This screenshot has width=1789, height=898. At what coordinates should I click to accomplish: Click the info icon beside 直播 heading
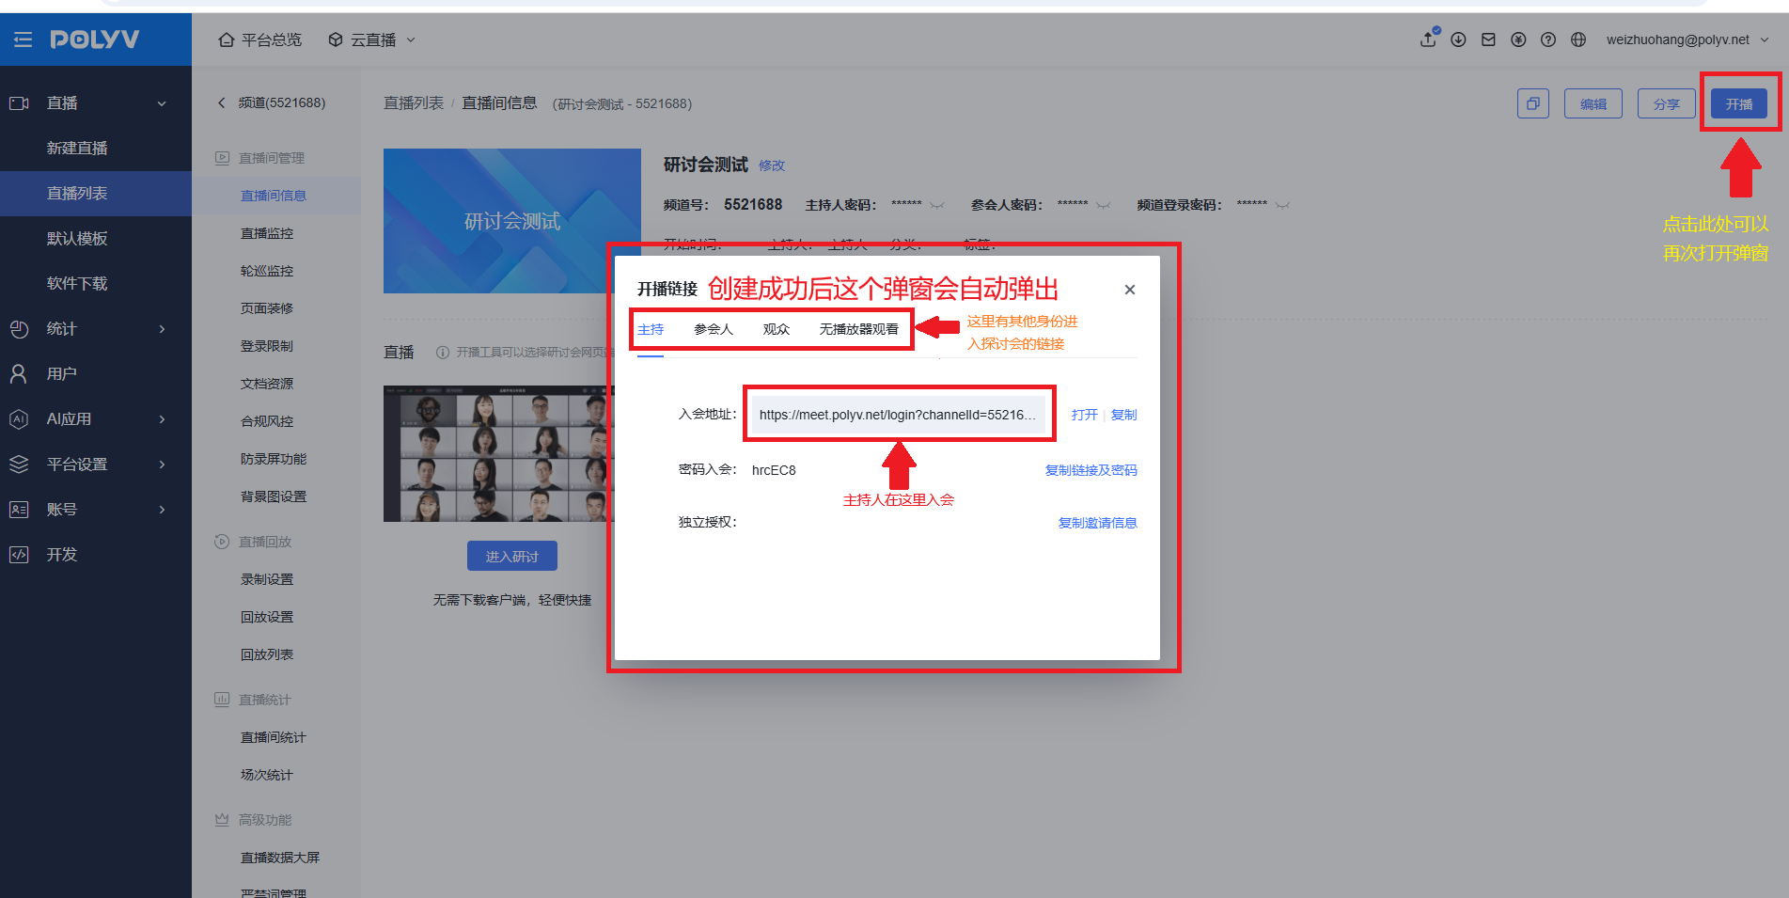[443, 352]
